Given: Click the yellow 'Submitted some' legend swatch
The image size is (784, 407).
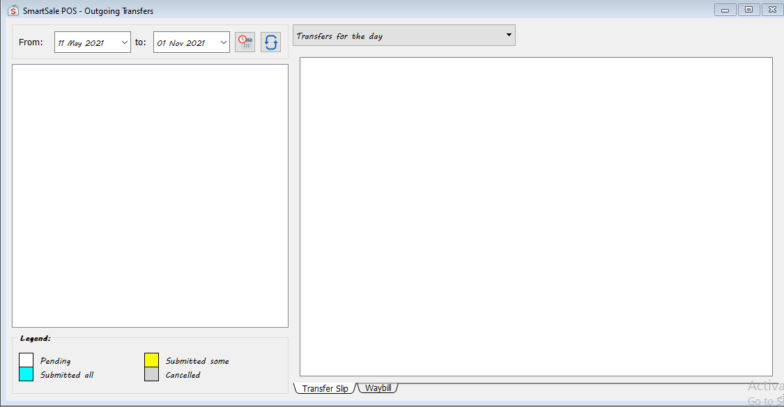Looking at the screenshot, I should [x=151, y=360].
